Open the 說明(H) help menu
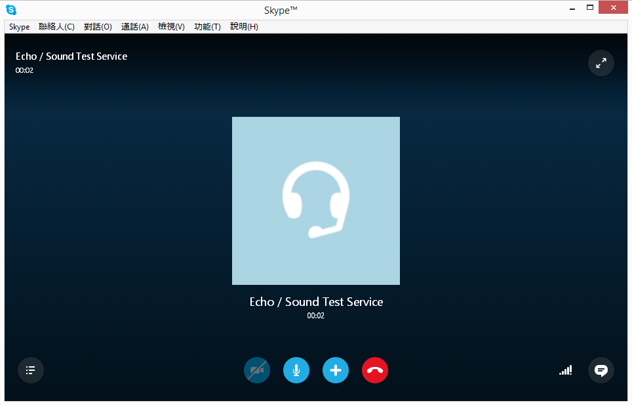Viewport: 632px width, 405px height. point(244,27)
